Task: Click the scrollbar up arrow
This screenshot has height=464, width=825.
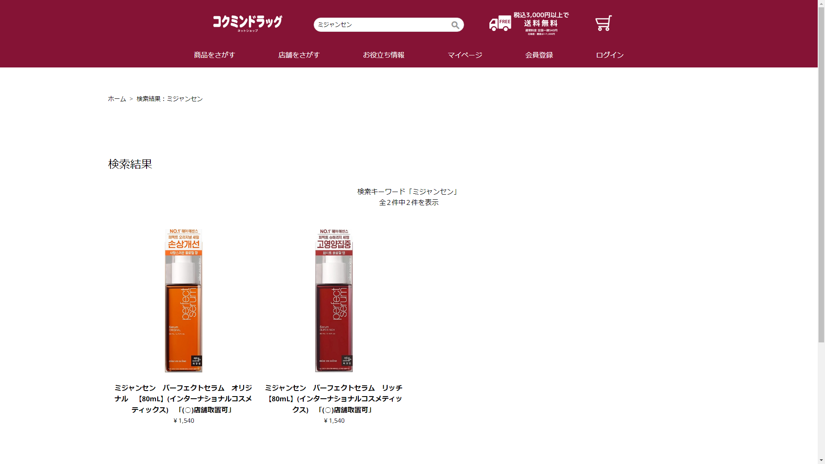Action: coord(821,3)
